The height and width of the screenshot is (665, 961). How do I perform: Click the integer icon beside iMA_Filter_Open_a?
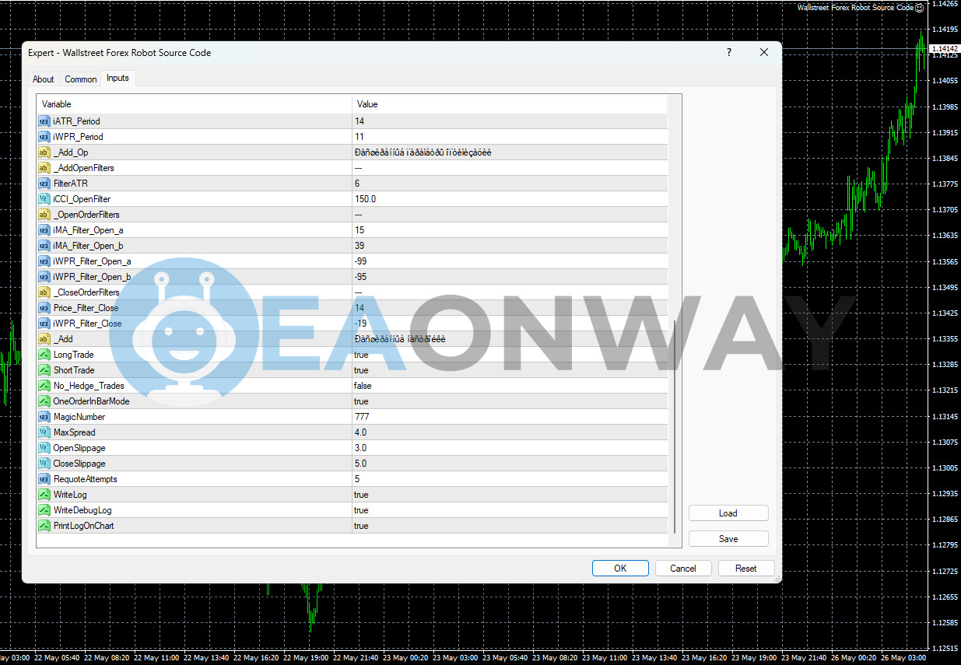coord(44,230)
